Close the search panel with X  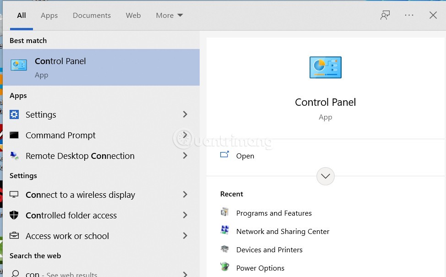coord(433,15)
